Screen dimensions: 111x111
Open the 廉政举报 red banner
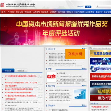tap(101, 98)
